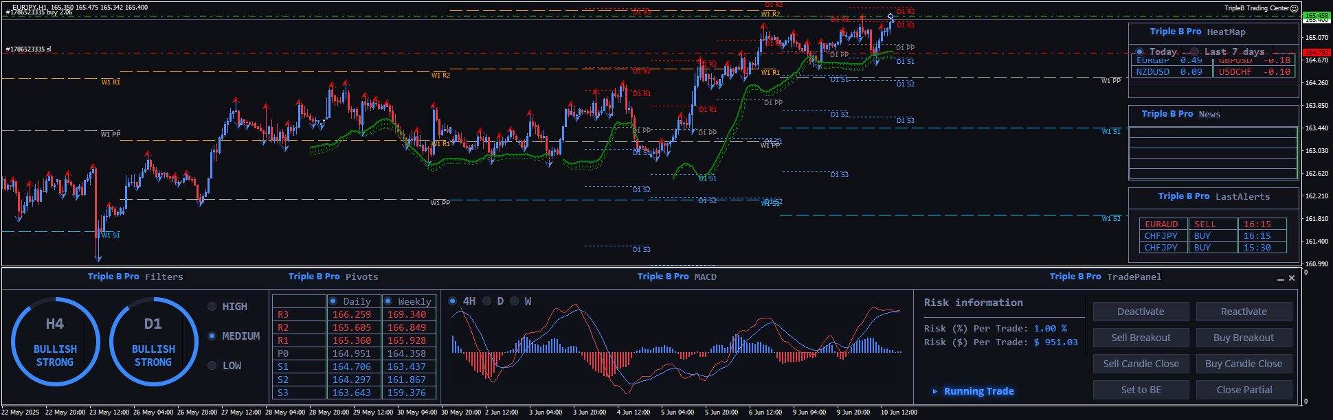Expand the Running Trade section

[978, 391]
